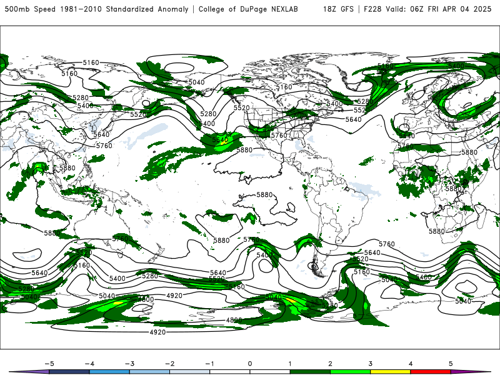Image resolution: width=500 pixels, height=375 pixels.
Task: Click the legend label '-1'
Action: tap(209, 364)
